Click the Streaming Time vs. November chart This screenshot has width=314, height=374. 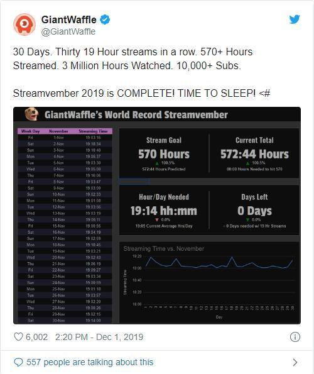point(209,282)
